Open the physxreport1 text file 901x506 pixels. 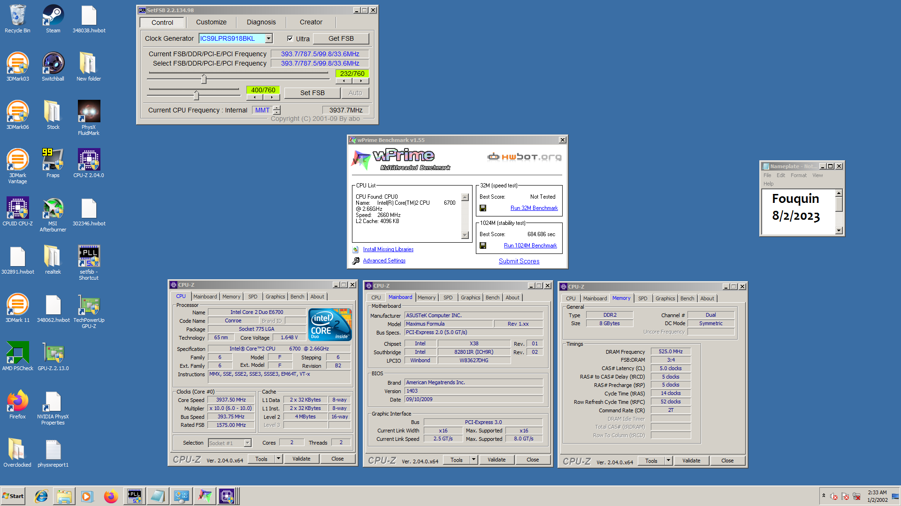coord(53,453)
